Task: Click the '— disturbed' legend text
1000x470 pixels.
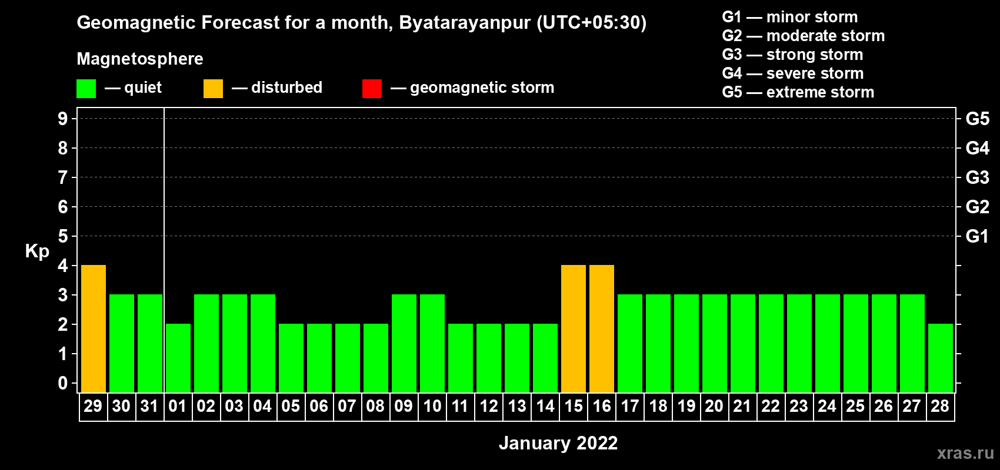Action: pyautogui.click(x=277, y=88)
